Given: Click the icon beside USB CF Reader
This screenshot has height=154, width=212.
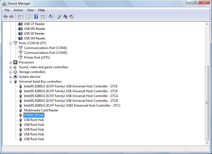Looking at the screenshot, I should (x=20, y=24).
